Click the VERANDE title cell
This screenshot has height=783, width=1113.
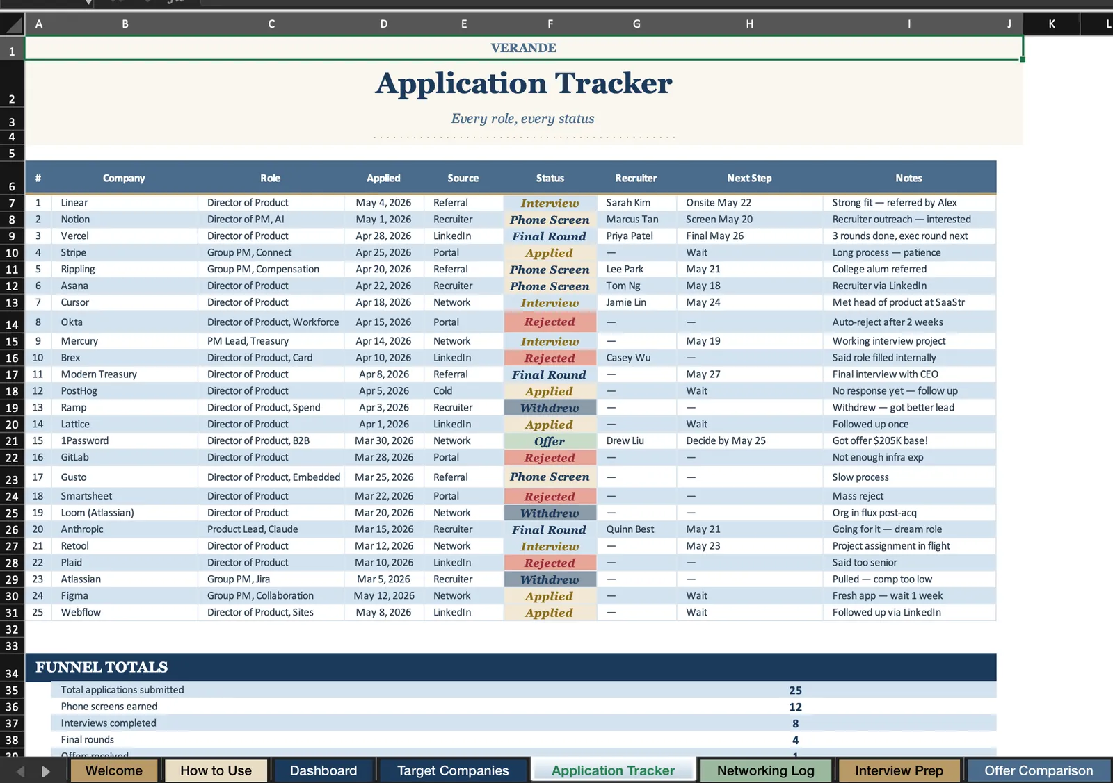point(524,48)
